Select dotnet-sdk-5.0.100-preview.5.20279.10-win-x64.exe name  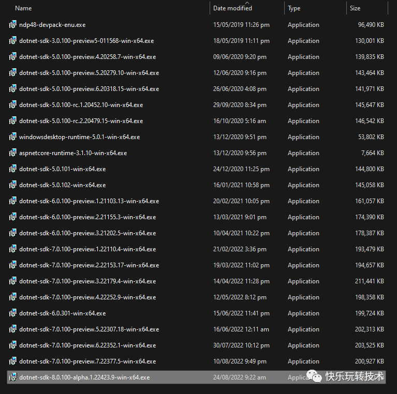pyautogui.click(x=89, y=73)
